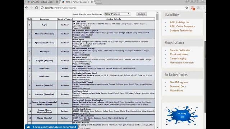Click Mr.Lalit Arora centre details
This screenshot has height=129, width=230.
114,25
